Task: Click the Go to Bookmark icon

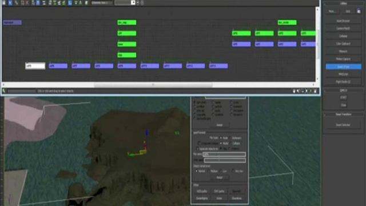Action: pyautogui.click(x=138, y=2)
